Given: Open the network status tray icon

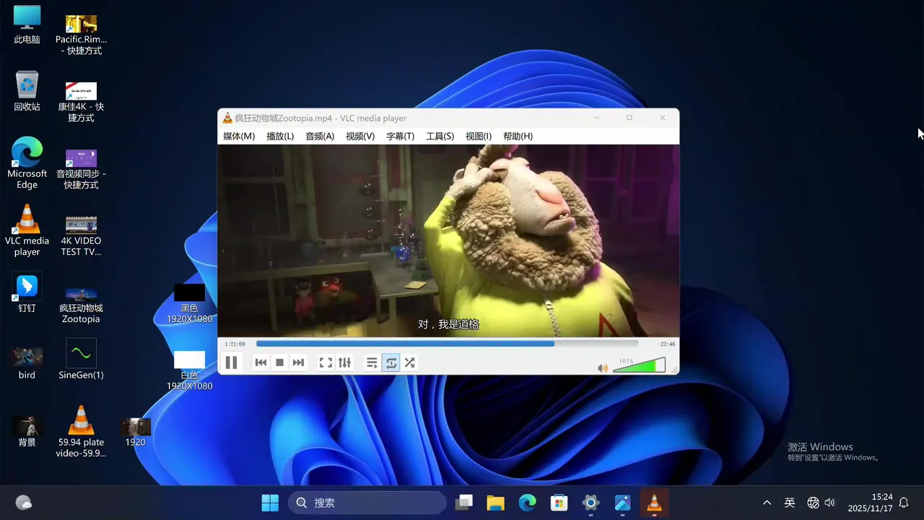Looking at the screenshot, I should click(x=813, y=503).
